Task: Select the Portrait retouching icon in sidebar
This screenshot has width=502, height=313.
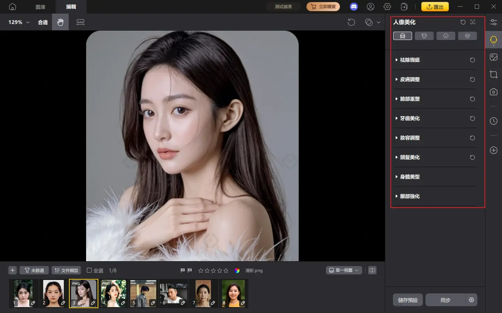Action: [493, 39]
